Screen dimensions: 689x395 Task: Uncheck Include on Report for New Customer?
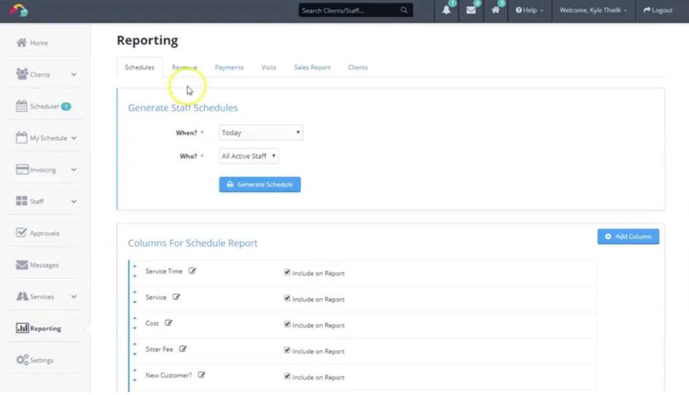(x=287, y=376)
